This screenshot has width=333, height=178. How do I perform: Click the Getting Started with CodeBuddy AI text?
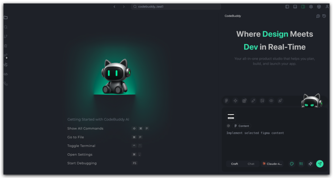click(x=98, y=119)
